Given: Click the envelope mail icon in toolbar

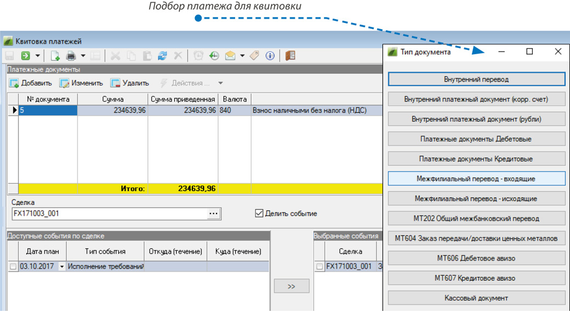Looking at the screenshot, I should [230, 56].
